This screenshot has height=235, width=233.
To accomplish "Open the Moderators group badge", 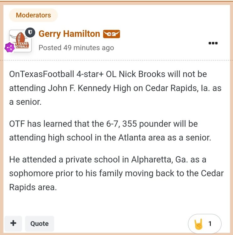I will click(33, 15).
